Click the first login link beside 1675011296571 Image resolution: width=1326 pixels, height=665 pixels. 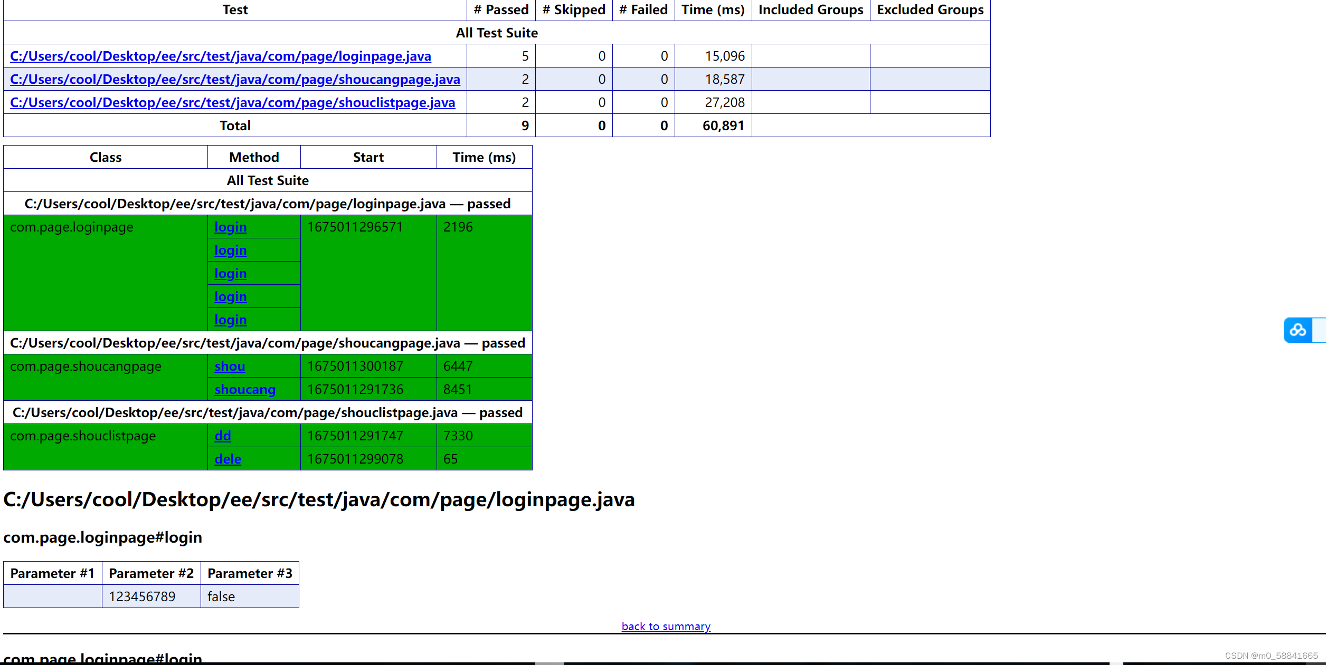(230, 227)
